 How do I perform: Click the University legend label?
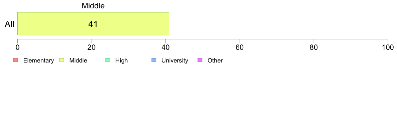point(175,60)
